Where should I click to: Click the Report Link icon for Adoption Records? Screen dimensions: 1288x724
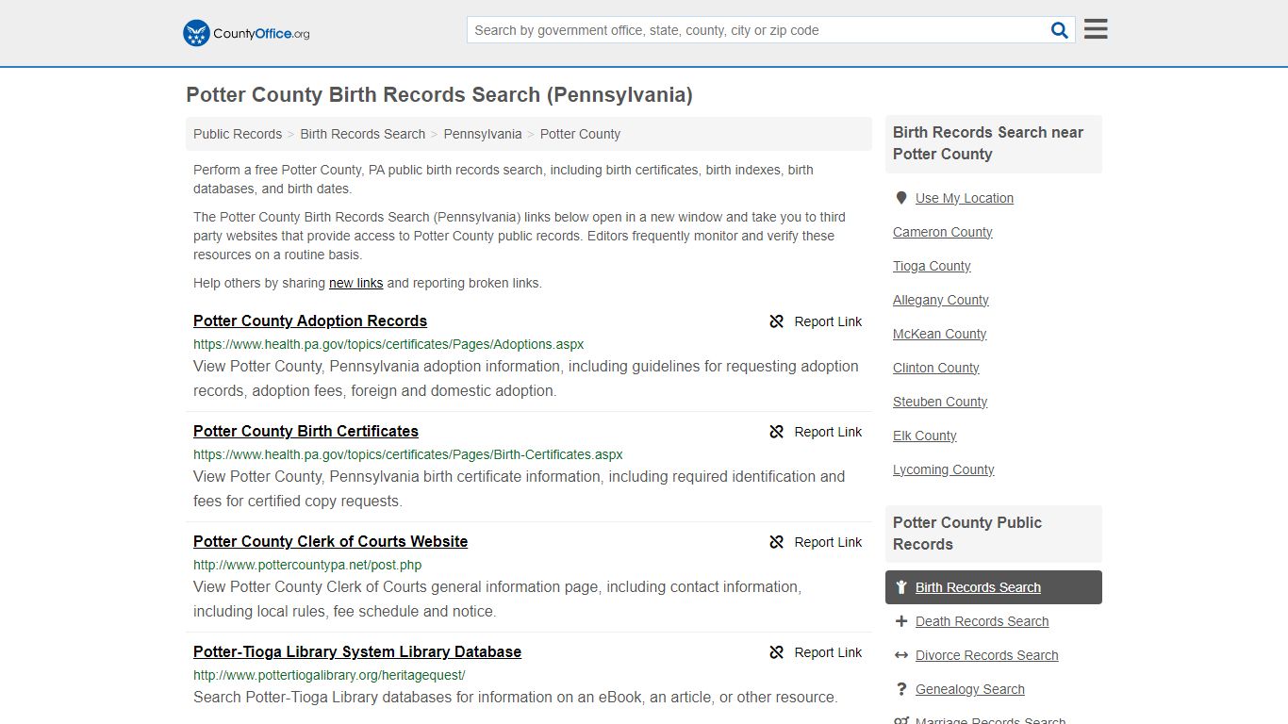pos(777,321)
